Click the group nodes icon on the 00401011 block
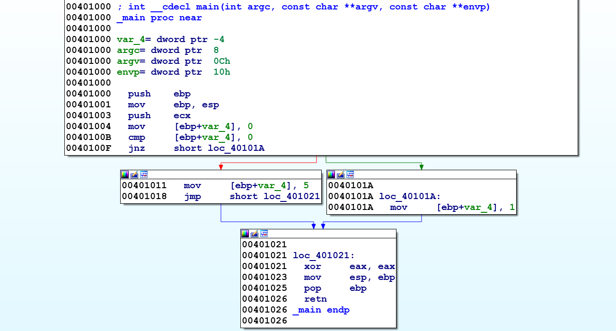 (x=144, y=174)
